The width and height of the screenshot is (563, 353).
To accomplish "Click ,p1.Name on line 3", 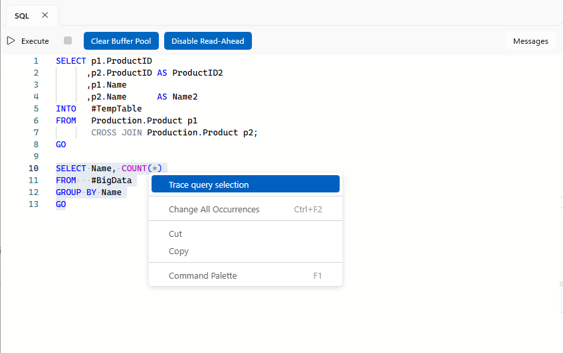I will (106, 85).
